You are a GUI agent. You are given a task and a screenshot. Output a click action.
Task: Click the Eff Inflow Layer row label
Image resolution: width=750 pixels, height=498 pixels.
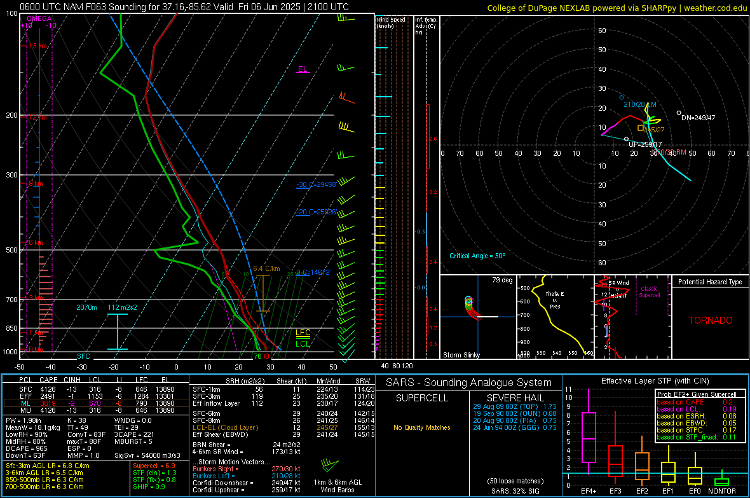click(215, 403)
